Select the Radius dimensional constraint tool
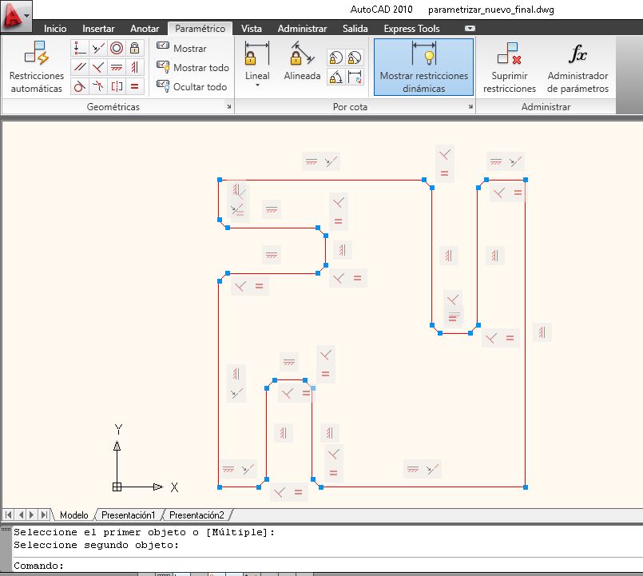Screen dimensions: 643x576 335,58
